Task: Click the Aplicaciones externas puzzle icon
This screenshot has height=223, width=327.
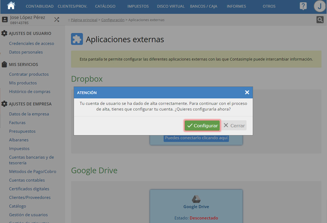Action: click(77, 39)
